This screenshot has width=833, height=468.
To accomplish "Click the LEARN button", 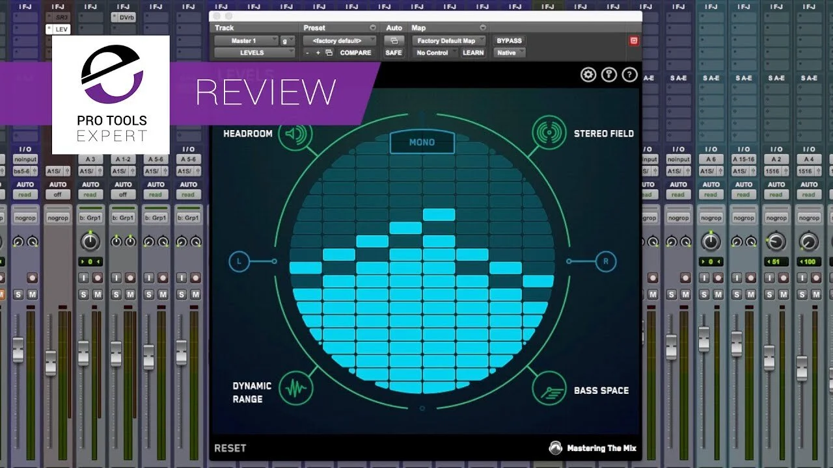I will (x=473, y=53).
